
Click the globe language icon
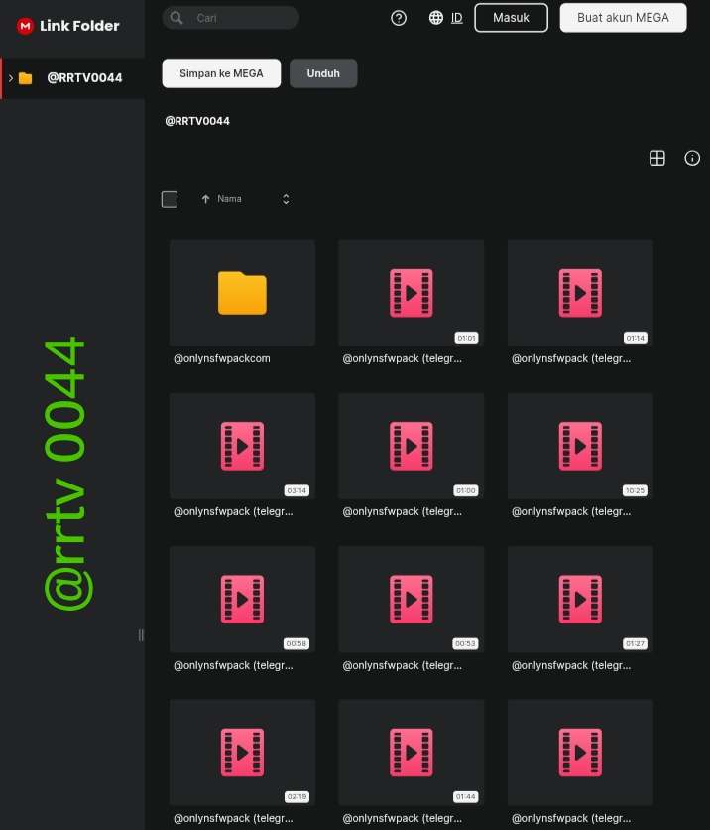pyautogui.click(x=436, y=18)
